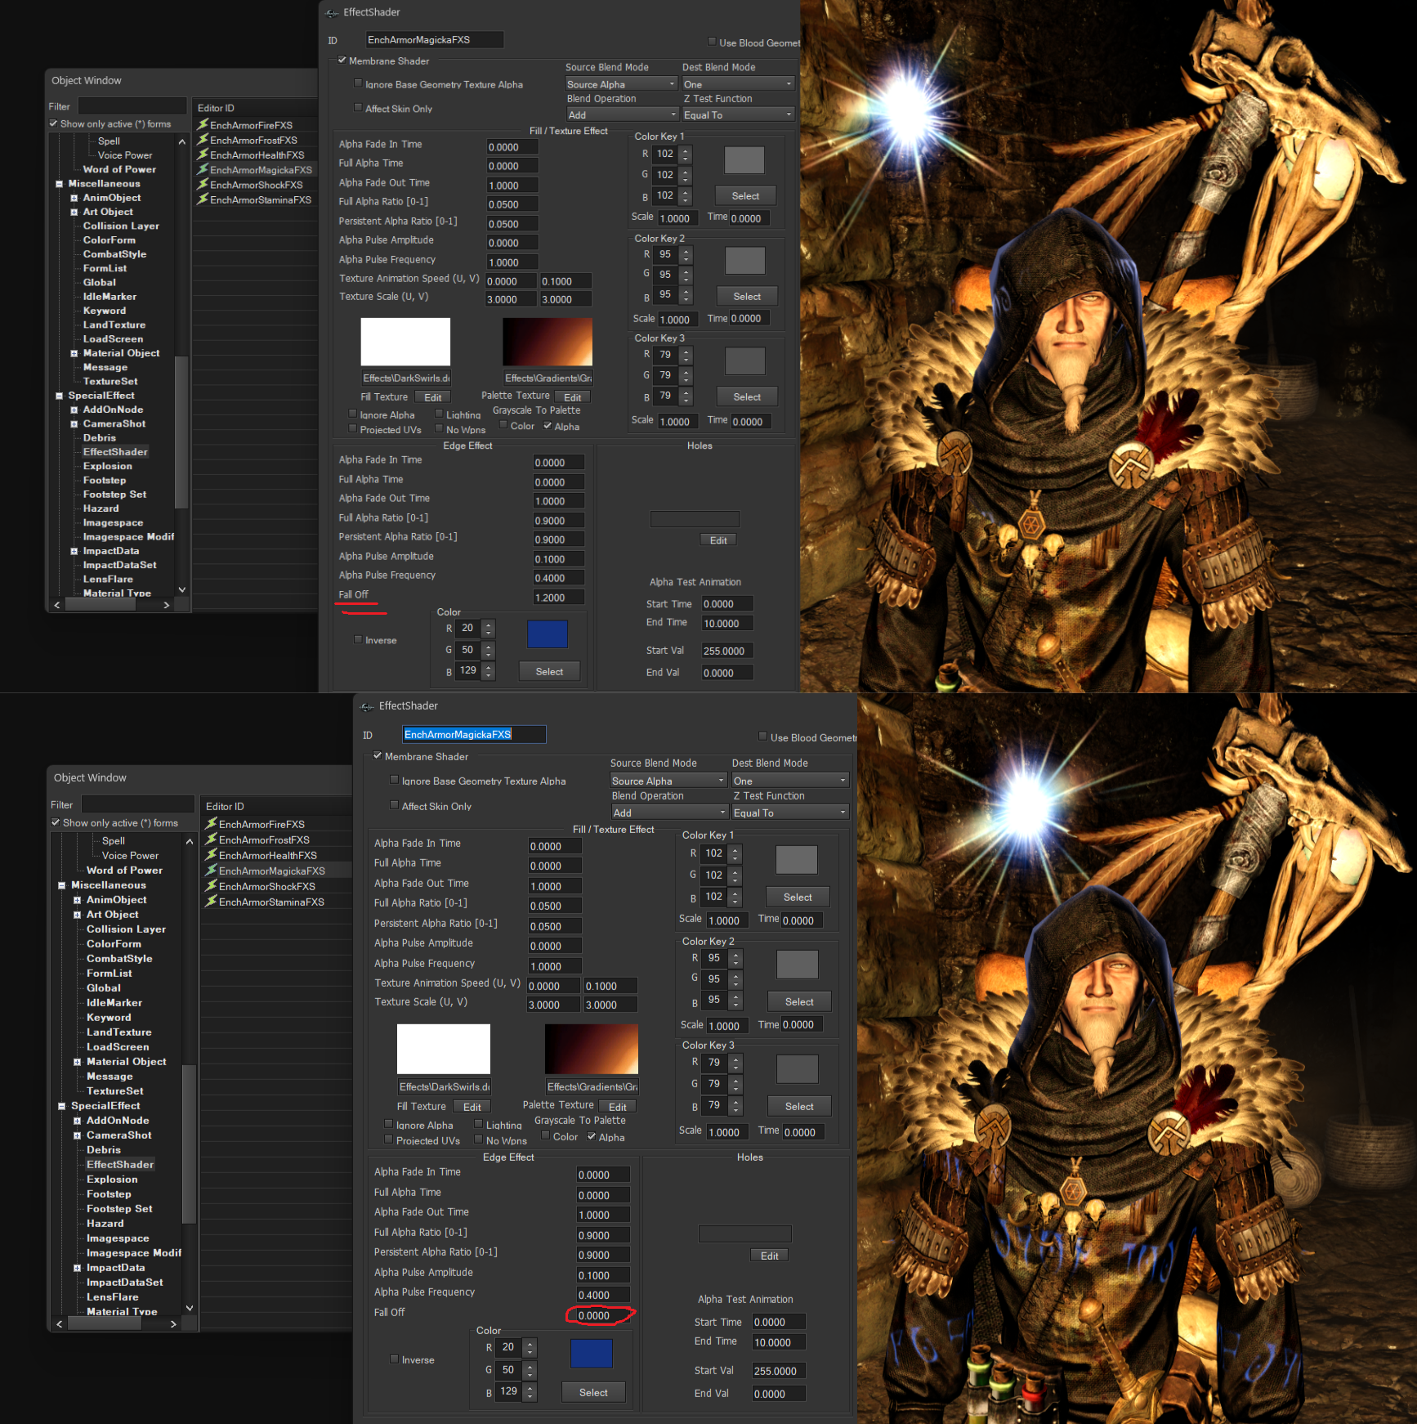
Task: Collapse Miscellaneous node in upper Object Window tree
Action: (59, 184)
